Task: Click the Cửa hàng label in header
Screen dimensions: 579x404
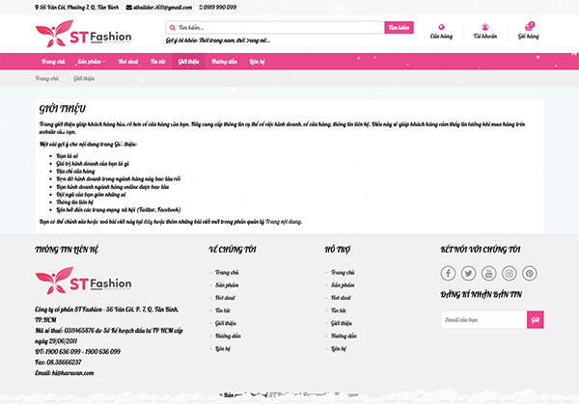Action: pyautogui.click(x=441, y=36)
